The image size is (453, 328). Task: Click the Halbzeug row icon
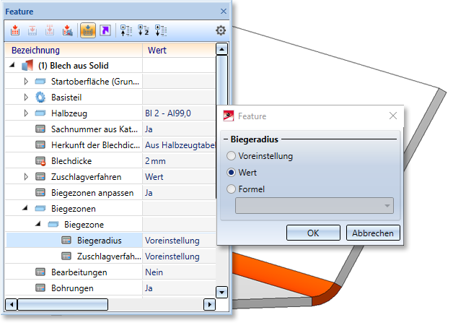[x=40, y=113]
